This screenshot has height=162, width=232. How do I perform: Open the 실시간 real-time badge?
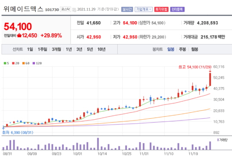[x=127, y=10]
